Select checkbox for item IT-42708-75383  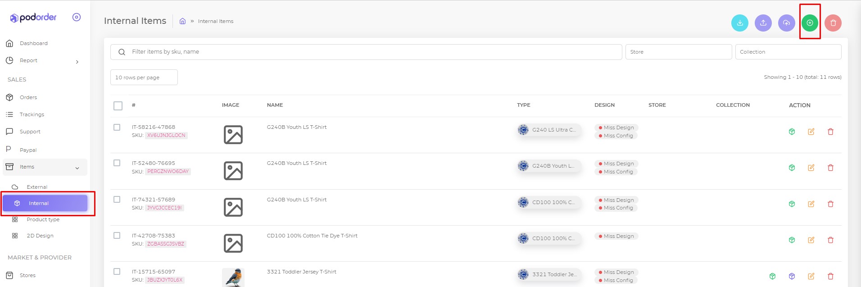pyautogui.click(x=117, y=236)
